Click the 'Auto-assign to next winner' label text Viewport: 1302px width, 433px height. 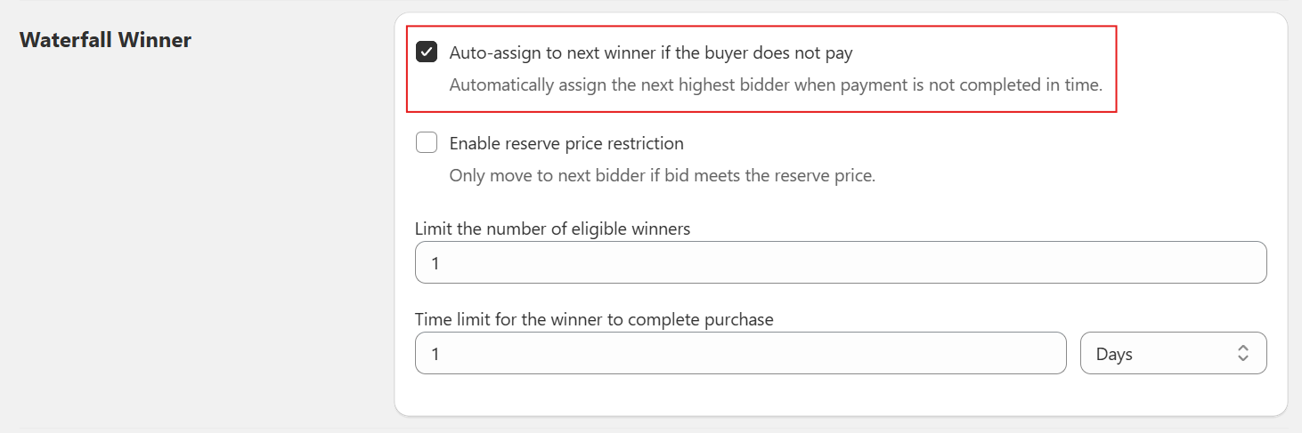click(650, 53)
